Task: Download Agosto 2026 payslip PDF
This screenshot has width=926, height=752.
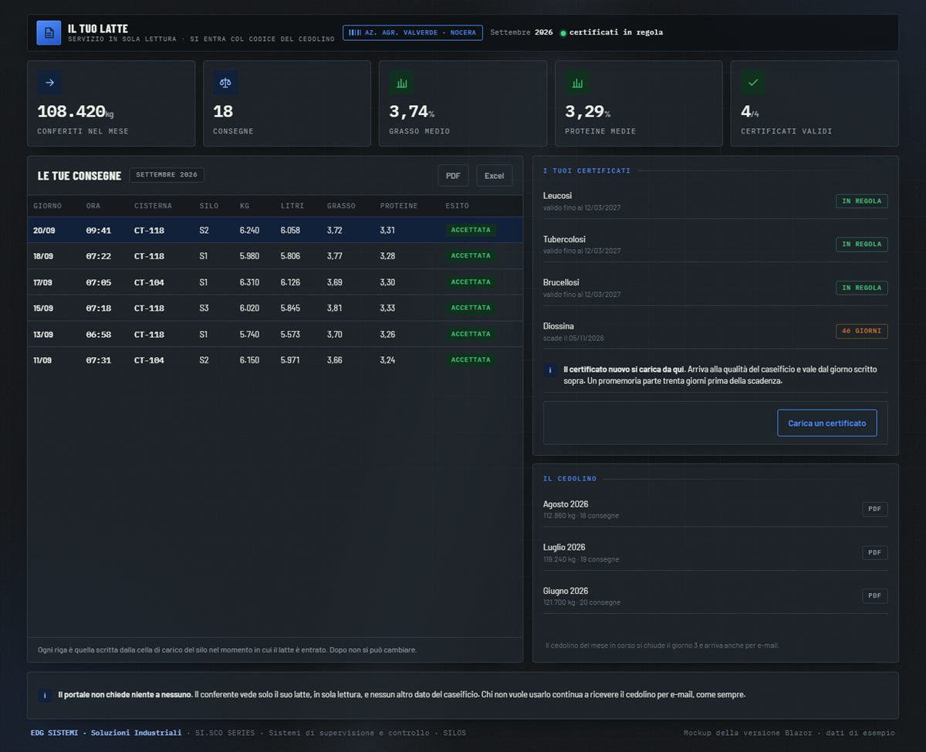Action: (874, 509)
